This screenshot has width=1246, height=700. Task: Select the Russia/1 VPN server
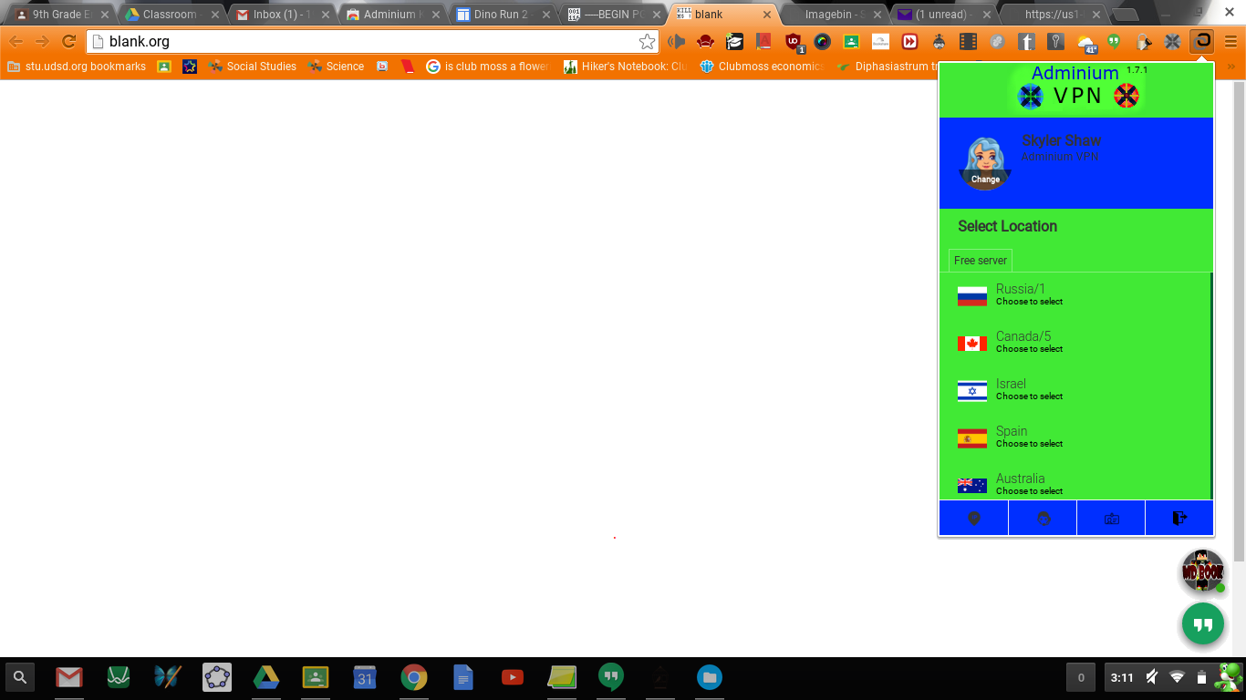tap(1075, 294)
